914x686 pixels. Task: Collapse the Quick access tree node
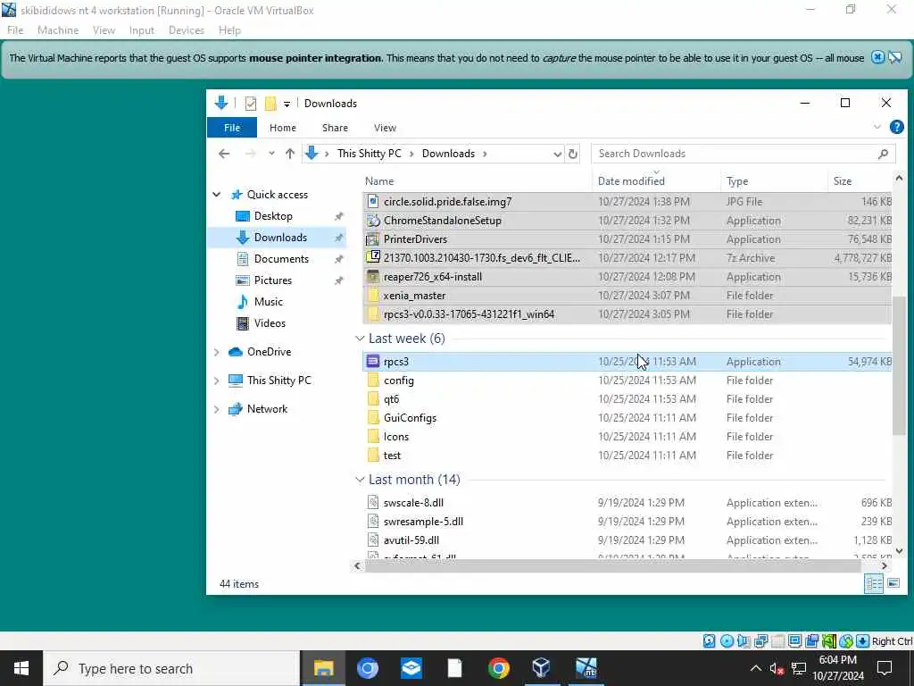tap(217, 194)
